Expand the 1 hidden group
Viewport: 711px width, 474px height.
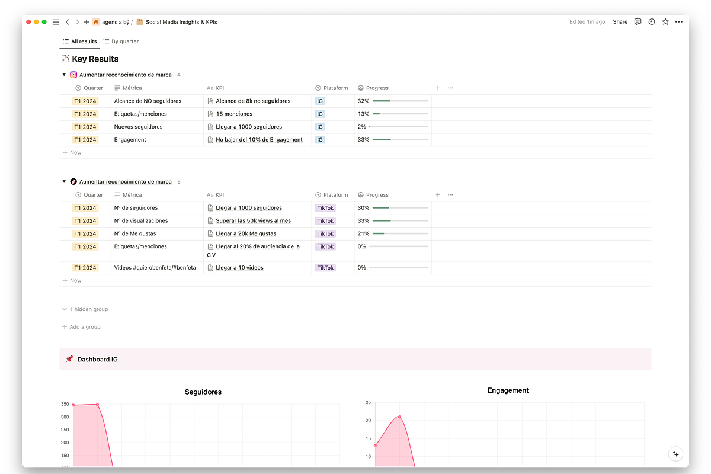click(x=85, y=309)
